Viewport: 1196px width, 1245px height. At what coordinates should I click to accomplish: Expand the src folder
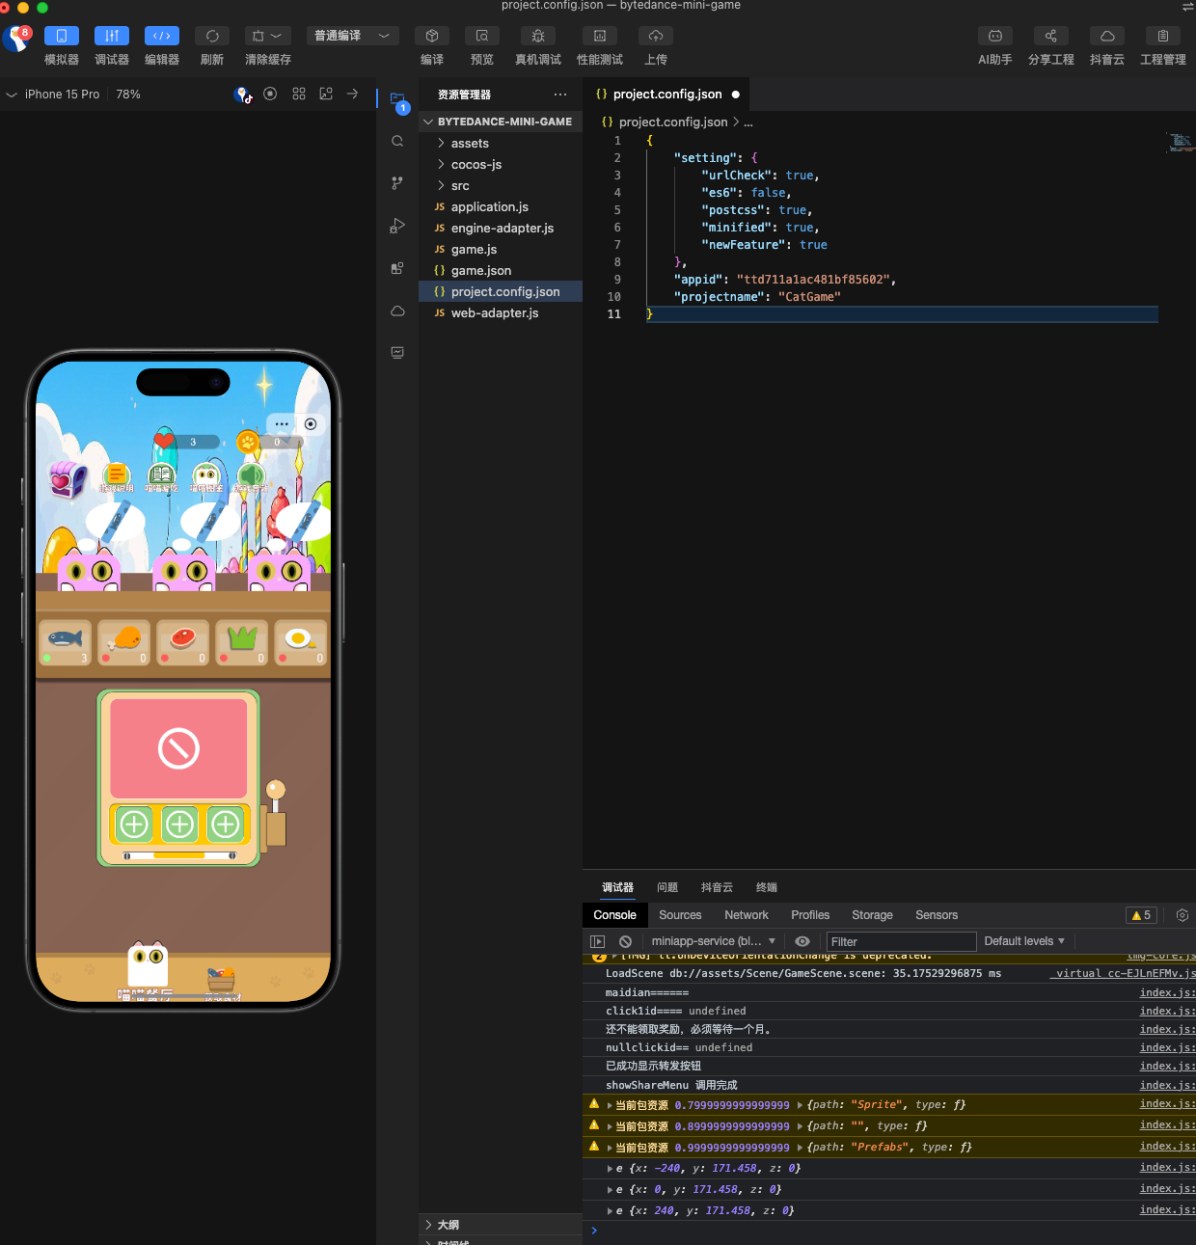tap(501, 185)
